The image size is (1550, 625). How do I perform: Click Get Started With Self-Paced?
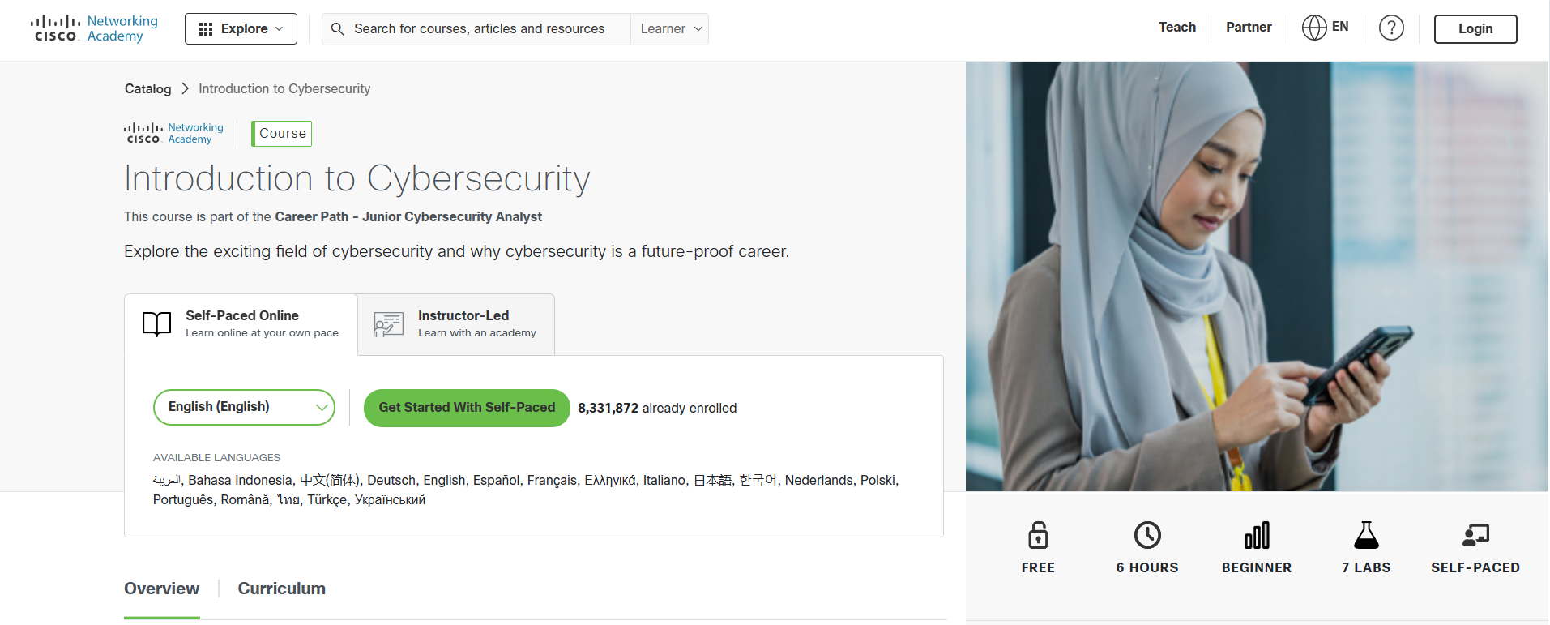[466, 408]
